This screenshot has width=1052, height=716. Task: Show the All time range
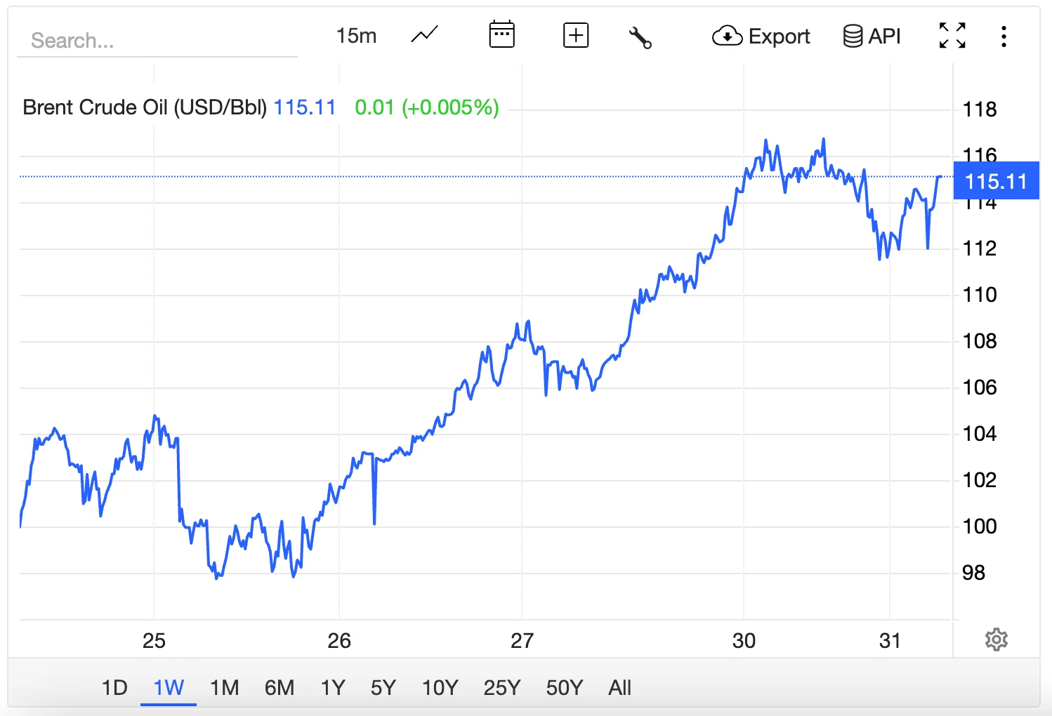619,687
